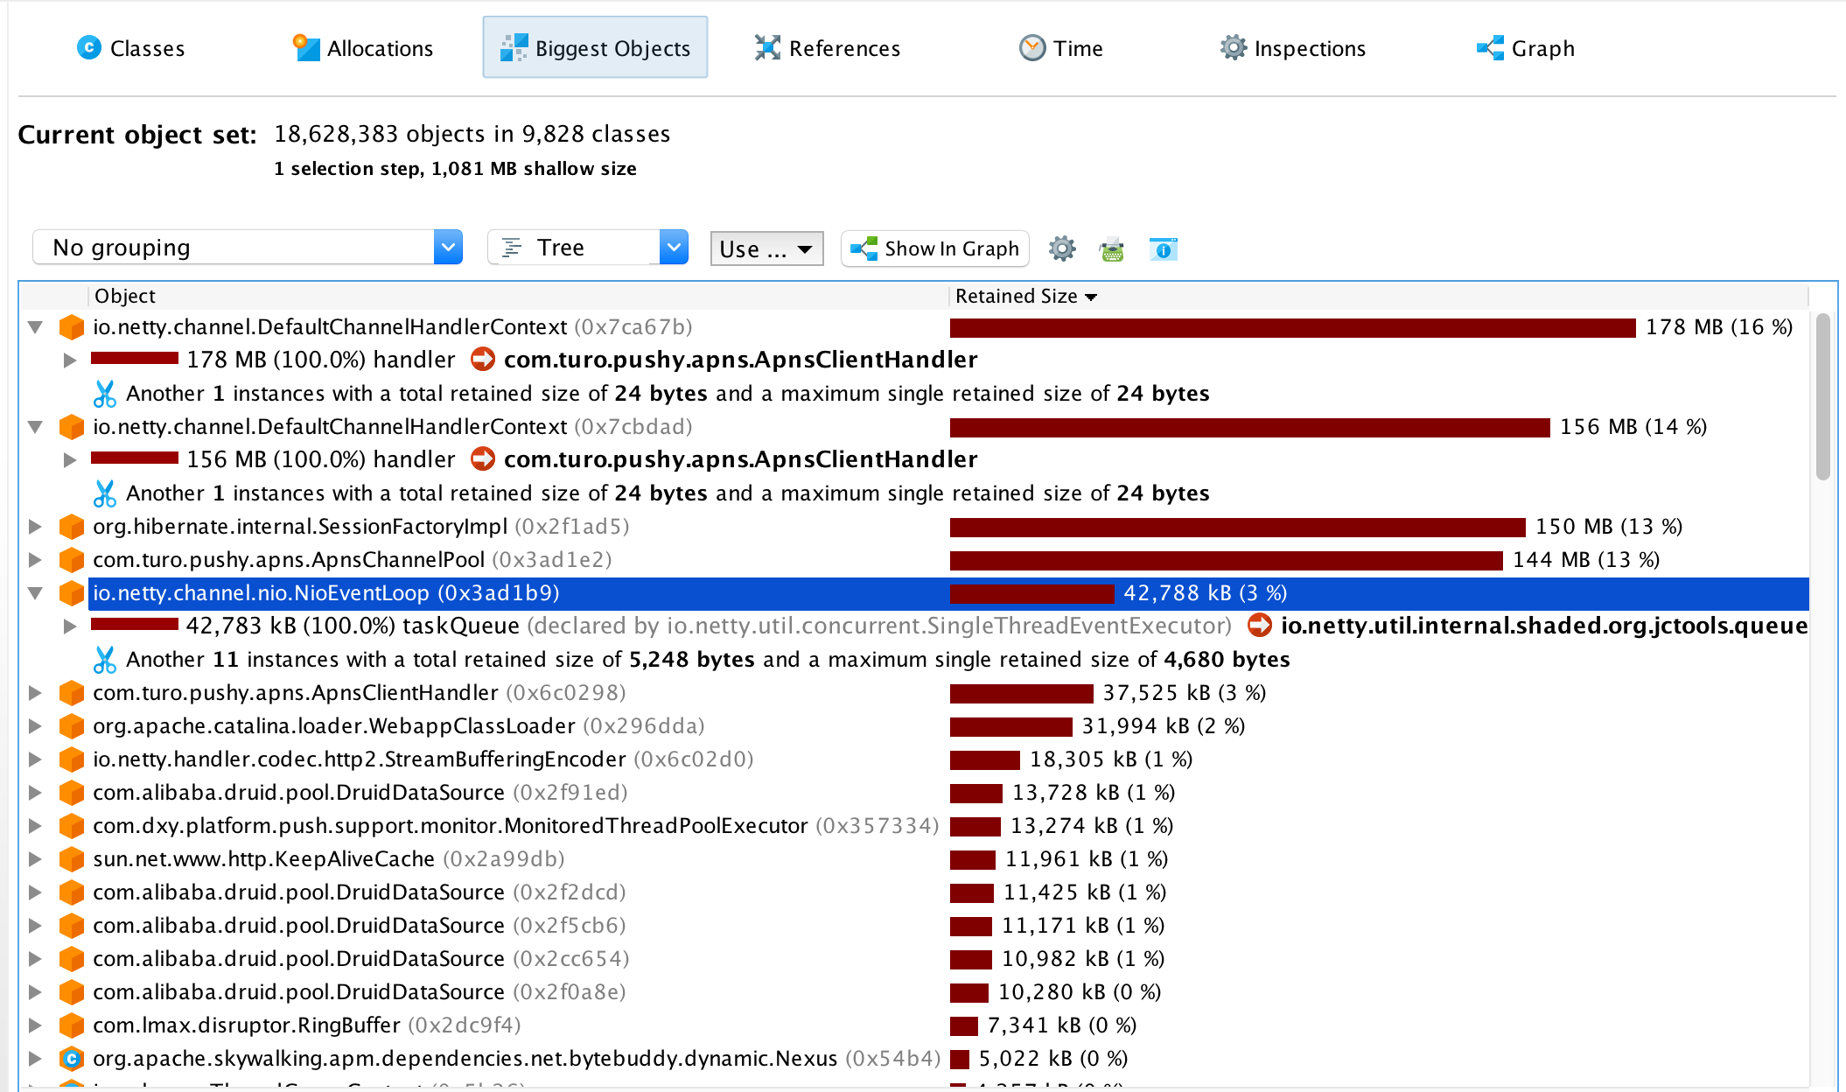
Task: Open the Use ... dropdown button
Action: coord(766,249)
